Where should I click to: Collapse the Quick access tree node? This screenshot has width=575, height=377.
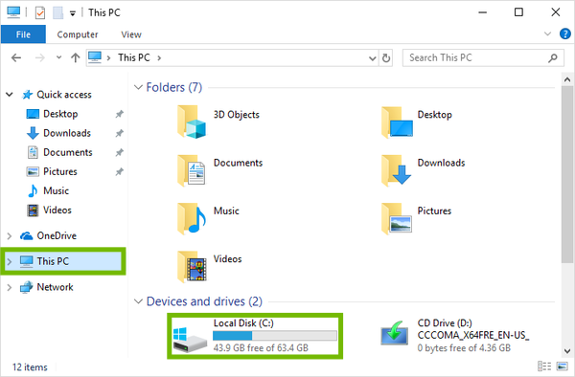click(10, 95)
